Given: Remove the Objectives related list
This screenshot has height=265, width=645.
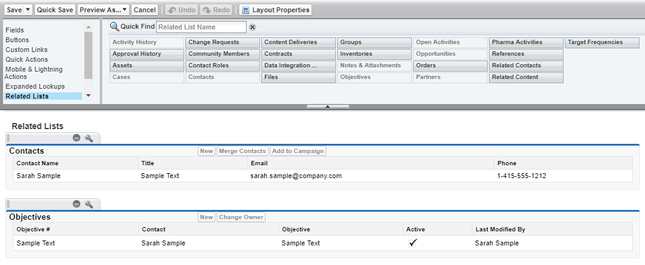Looking at the screenshot, I should (x=76, y=204).
